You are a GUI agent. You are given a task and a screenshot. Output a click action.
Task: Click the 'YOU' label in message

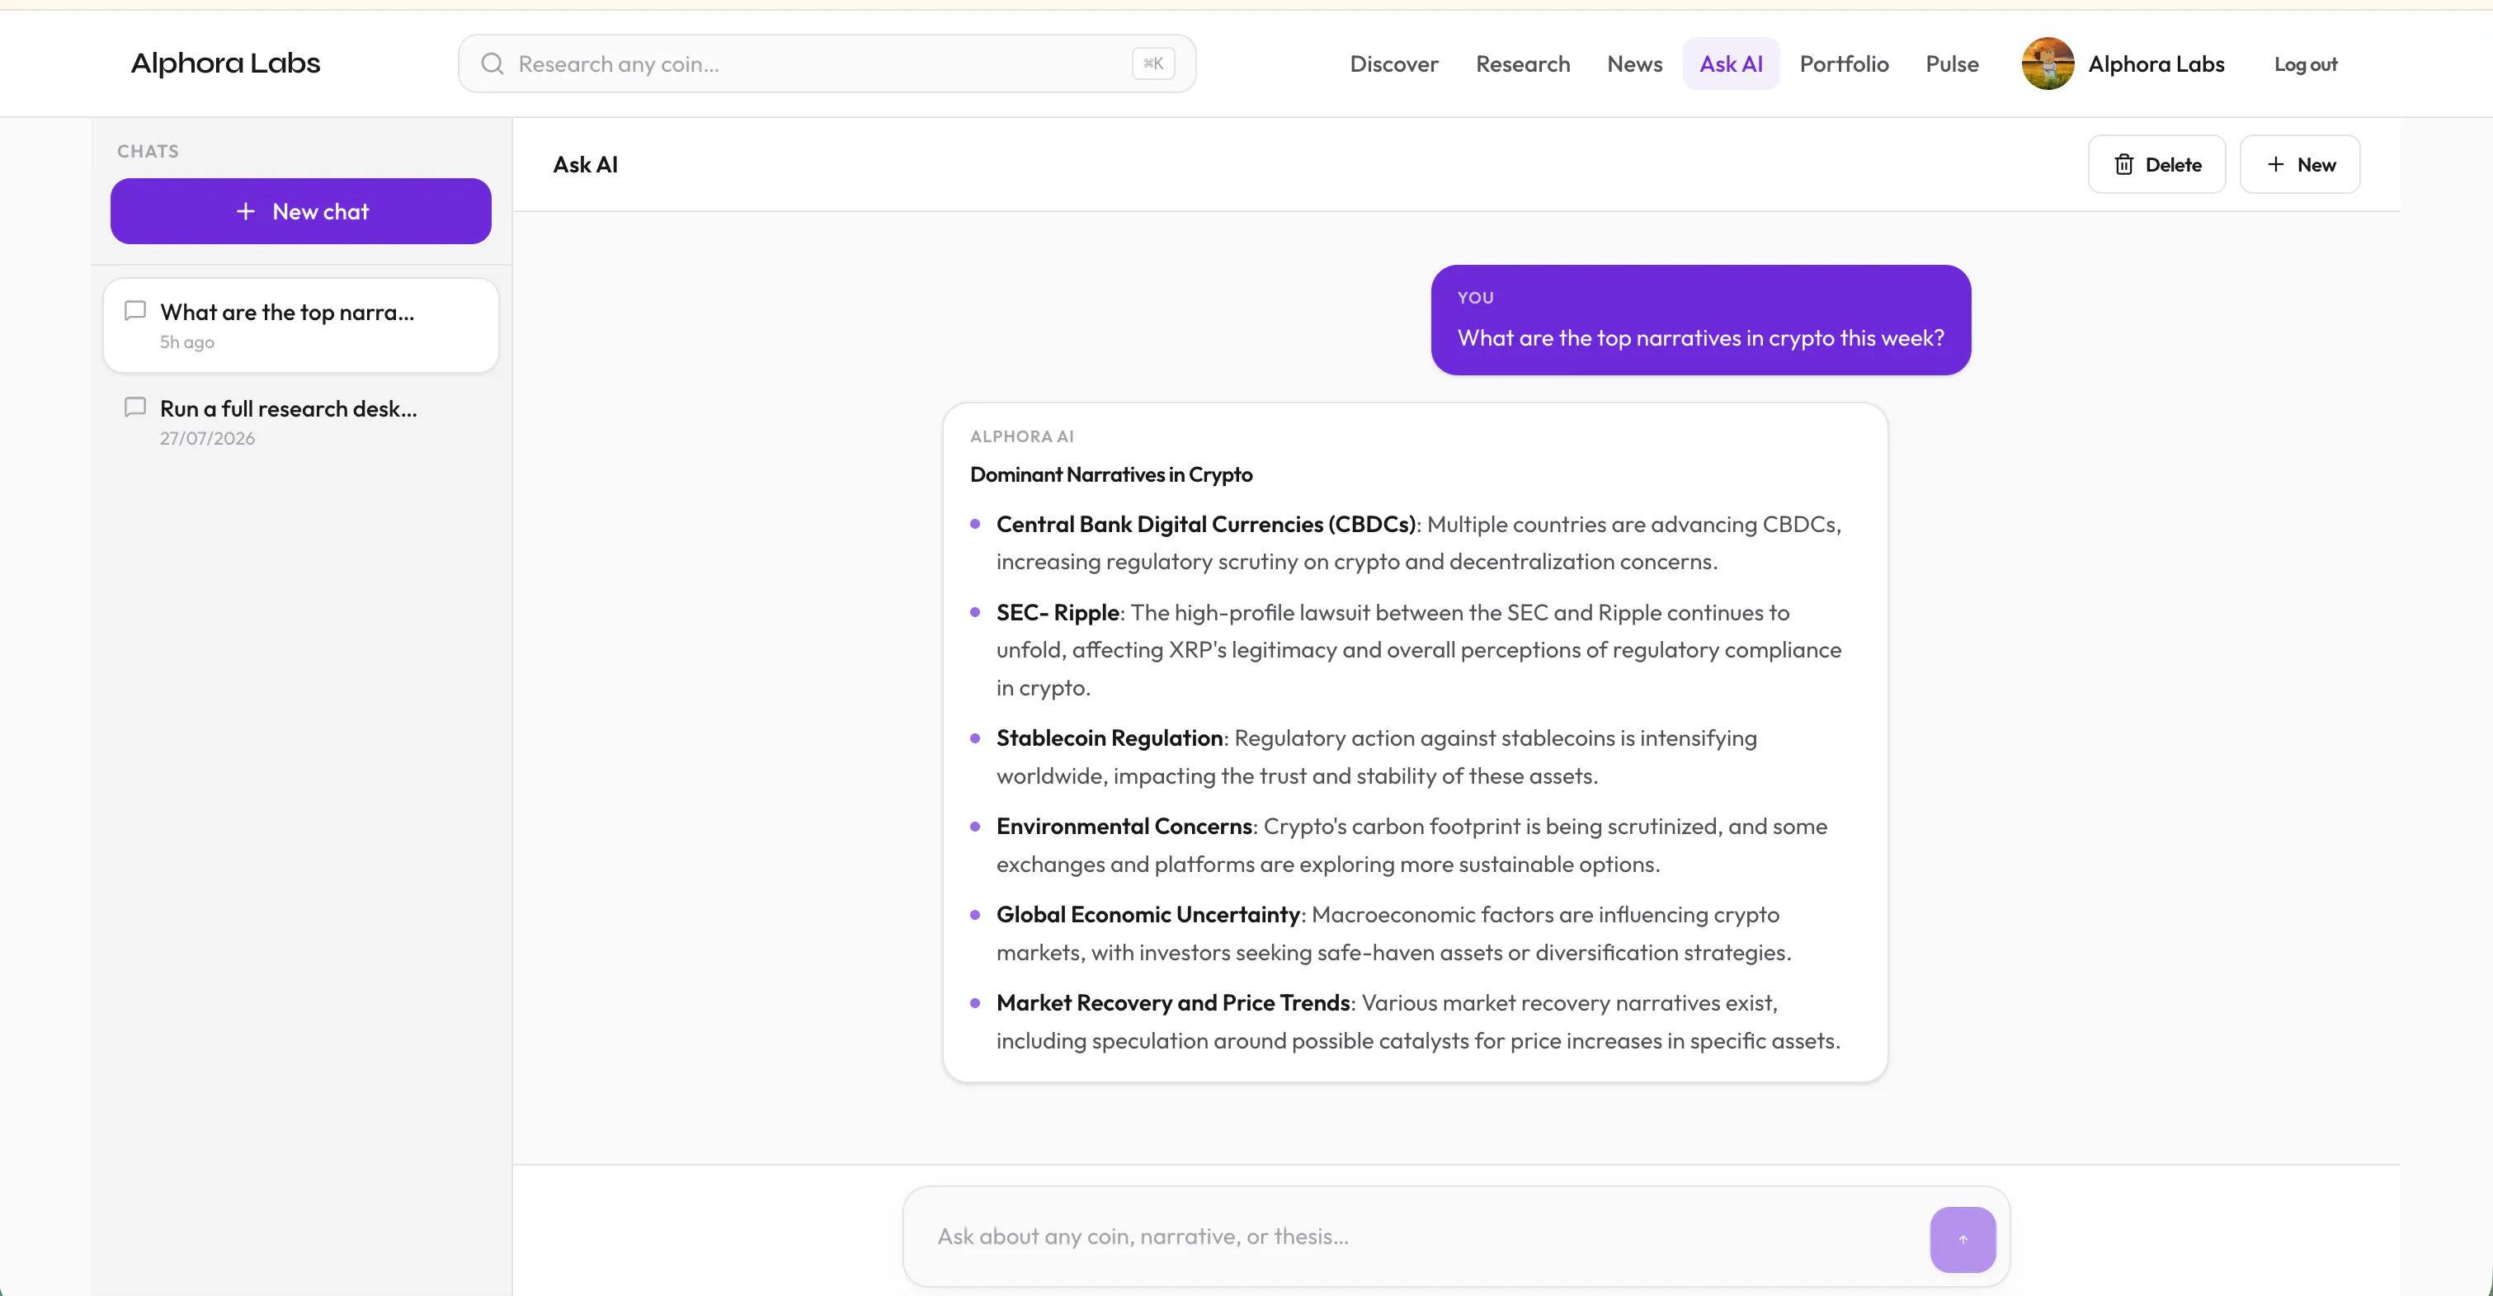1475,297
